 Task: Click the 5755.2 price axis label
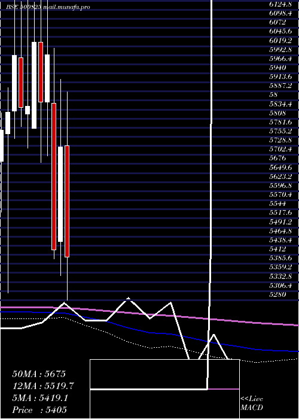click(x=280, y=131)
